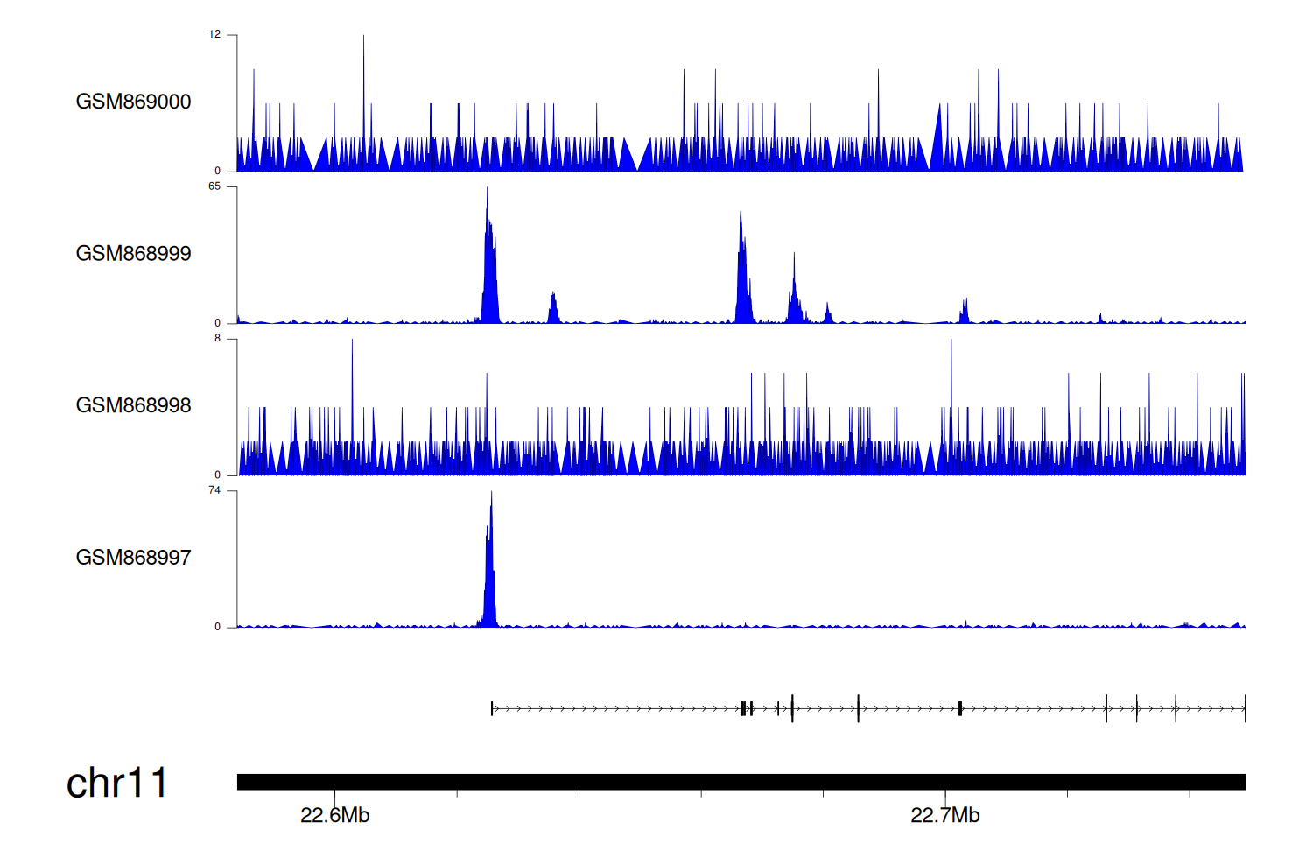Click the gene model's left start mark
This screenshot has height=858, width=1313.
(x=492, y=708)
